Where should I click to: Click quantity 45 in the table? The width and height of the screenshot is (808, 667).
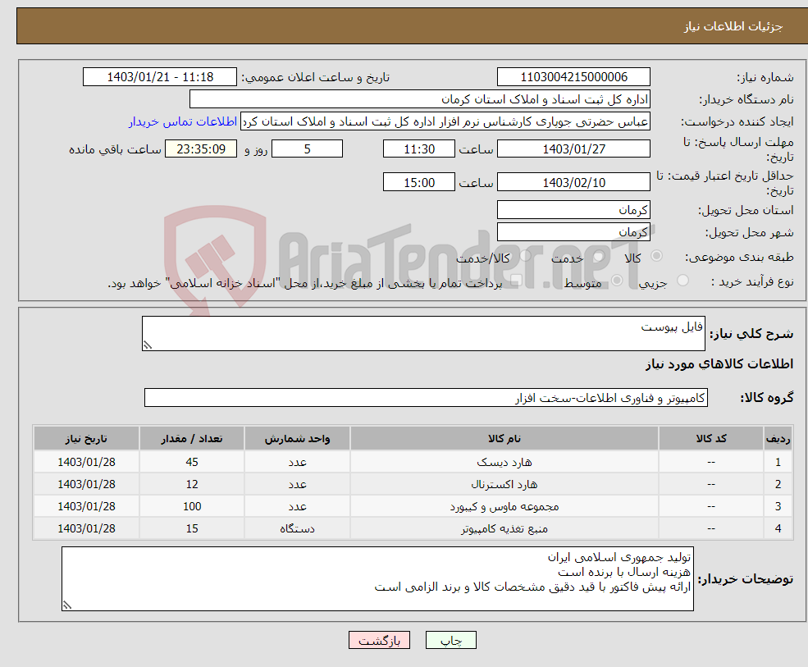coord(192,462)
